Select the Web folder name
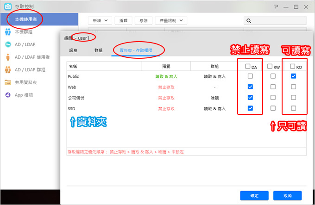315x205 pixels. [x=72, y=87]
